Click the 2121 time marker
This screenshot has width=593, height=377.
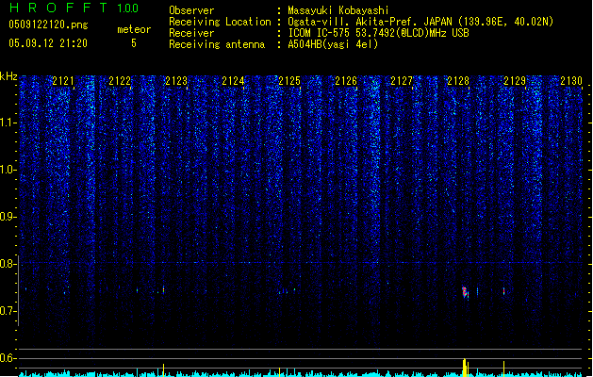tap(63, 81)
